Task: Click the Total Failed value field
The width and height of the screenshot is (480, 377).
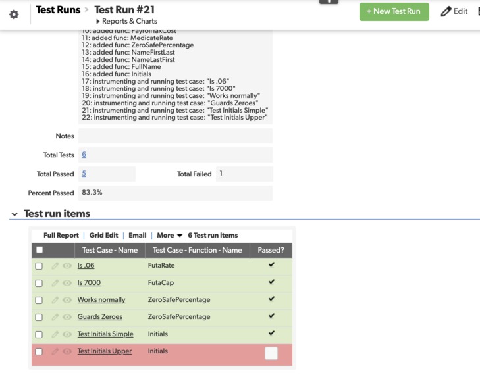Action: (x=244, y=174)
